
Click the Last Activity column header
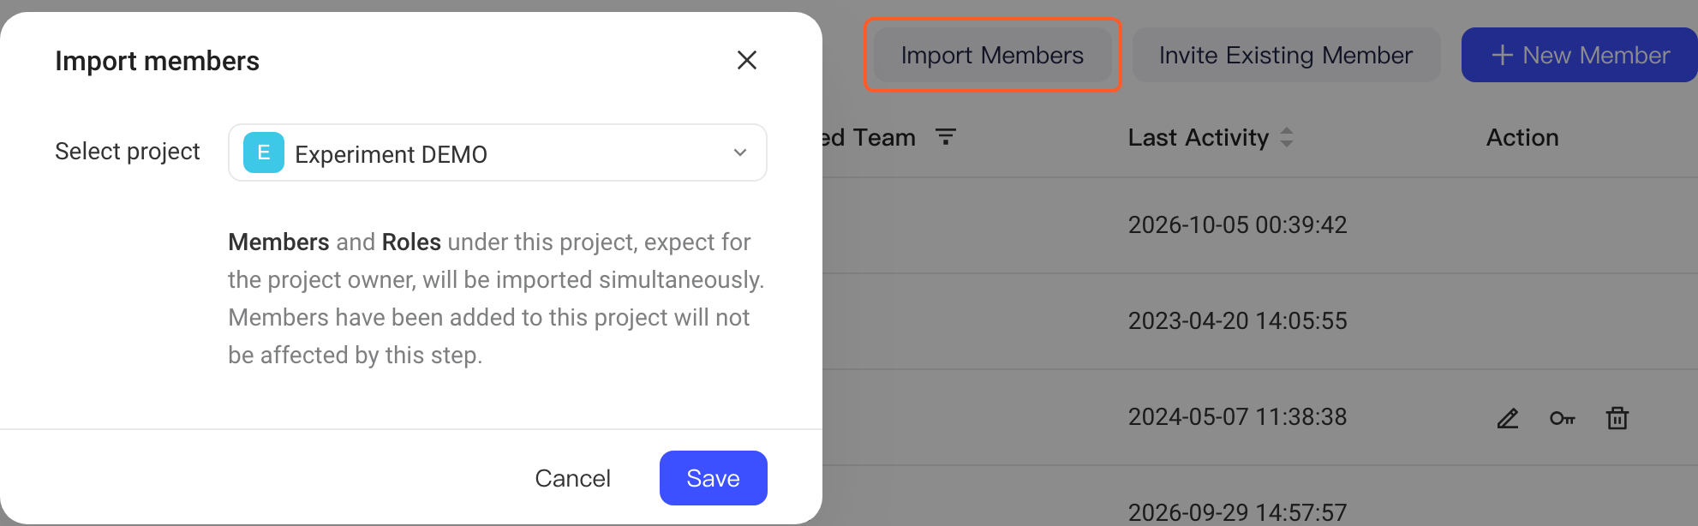[1199, 137]
